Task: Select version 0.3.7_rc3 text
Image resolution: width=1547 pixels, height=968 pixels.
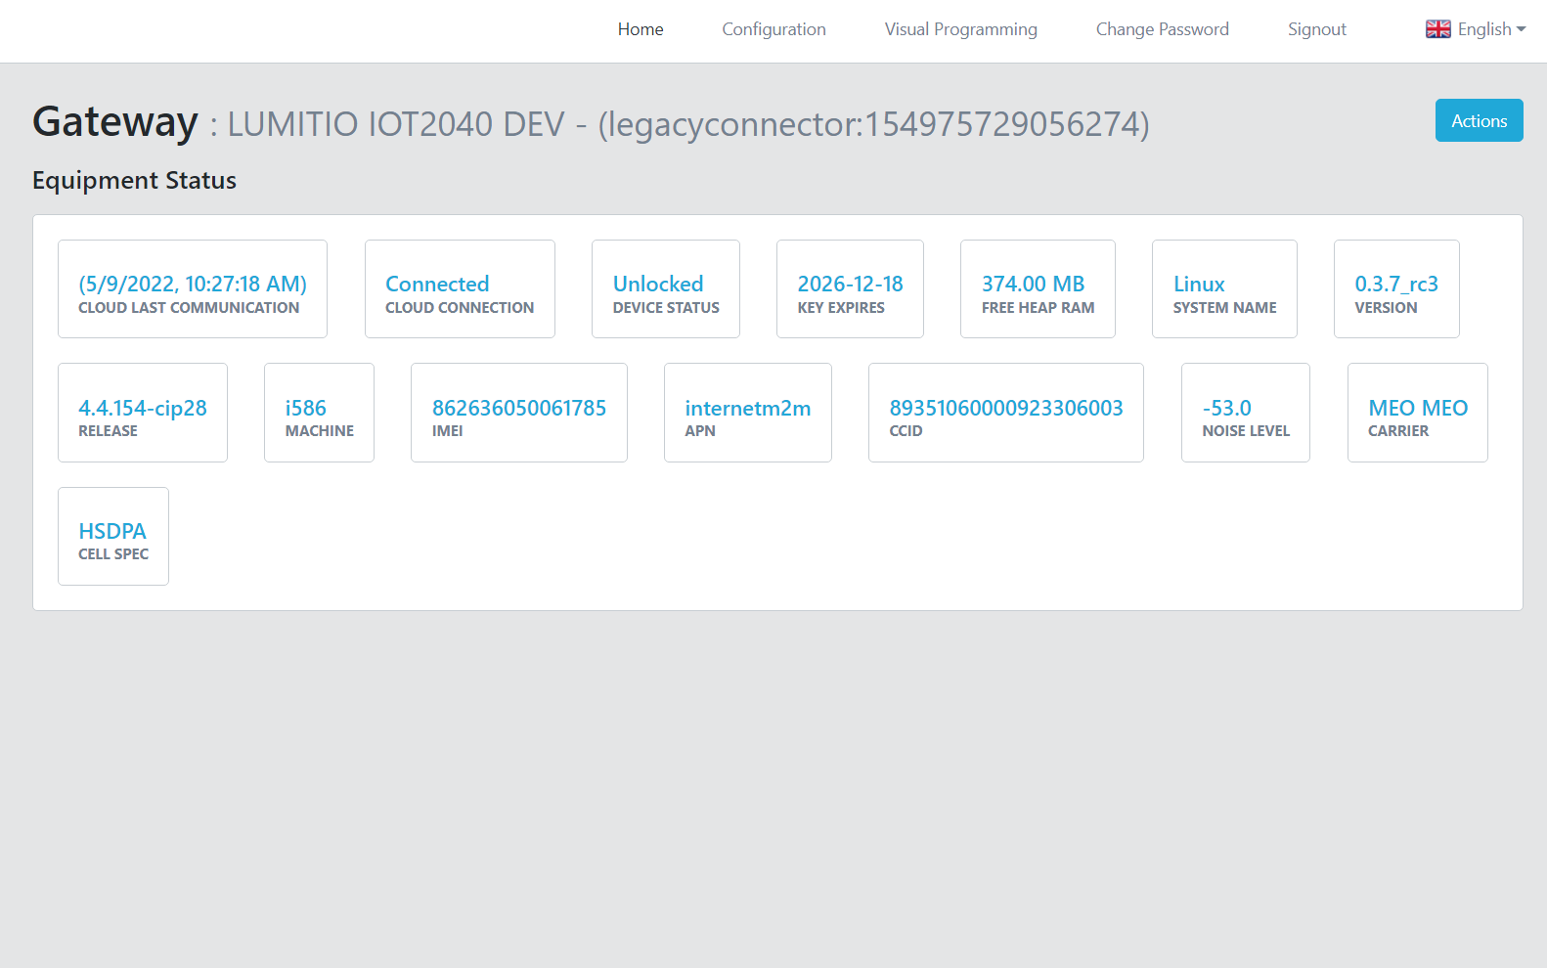Action: (x=1396, y=284)
